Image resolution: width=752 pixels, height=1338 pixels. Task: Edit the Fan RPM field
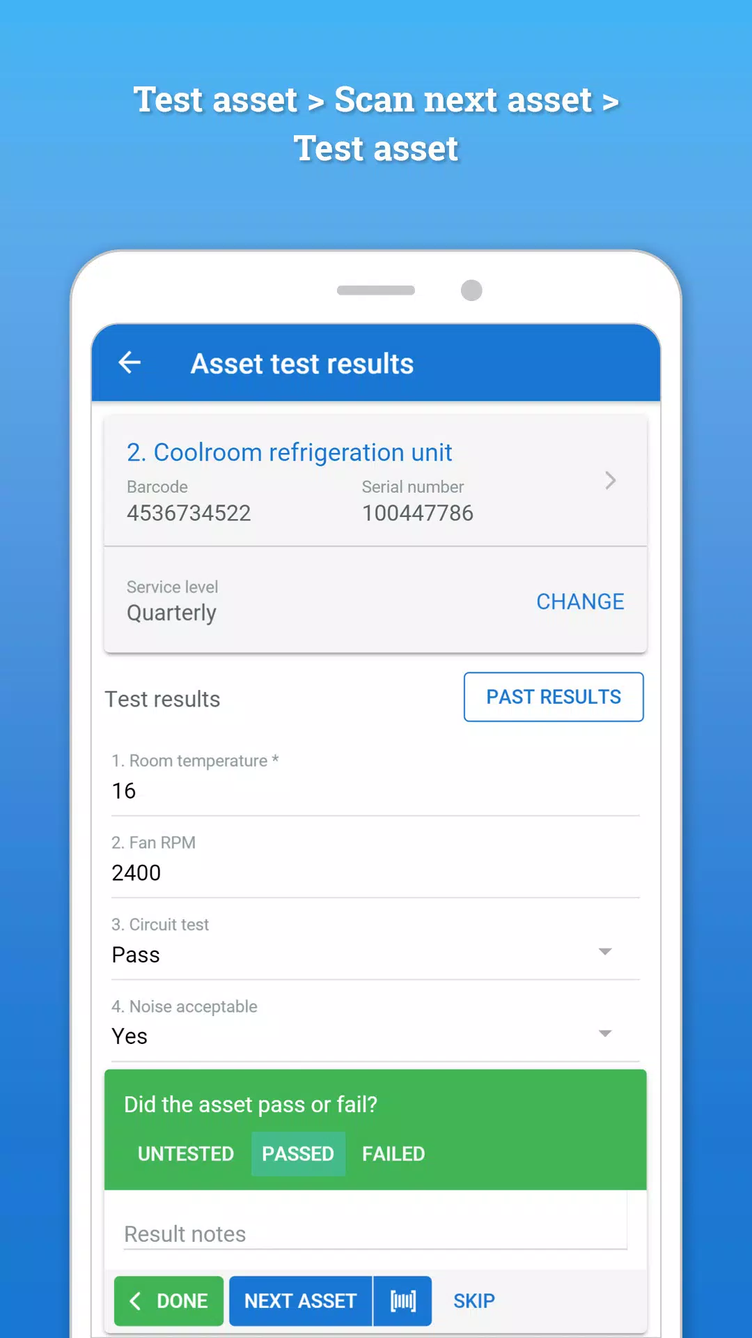point(375,872)
